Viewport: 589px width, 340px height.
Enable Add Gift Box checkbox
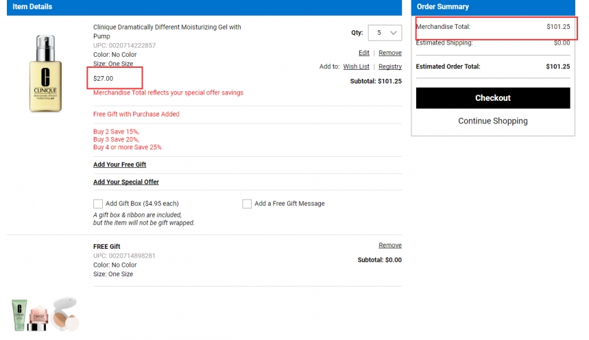[98, 204]
